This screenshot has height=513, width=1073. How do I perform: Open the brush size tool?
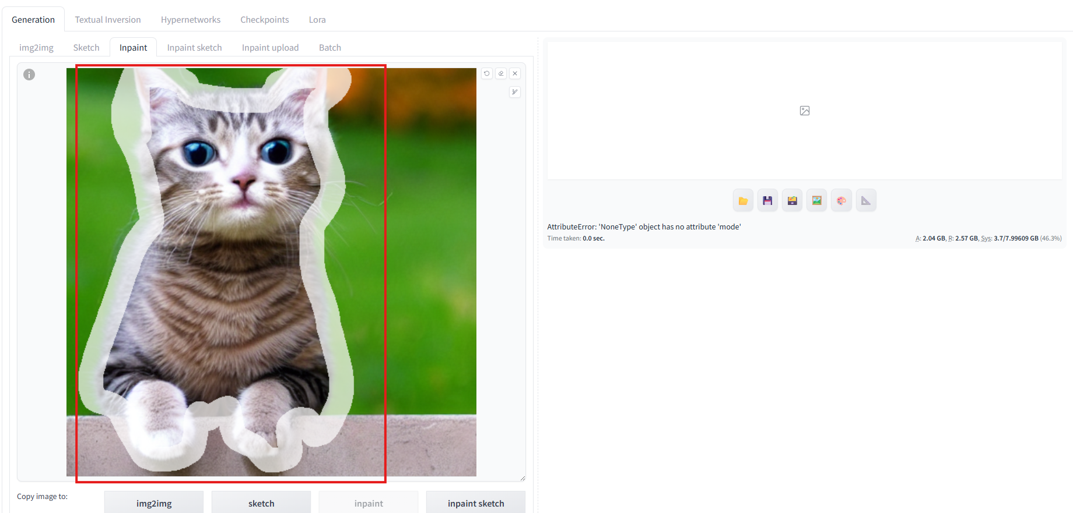click(x=515, y=92)
